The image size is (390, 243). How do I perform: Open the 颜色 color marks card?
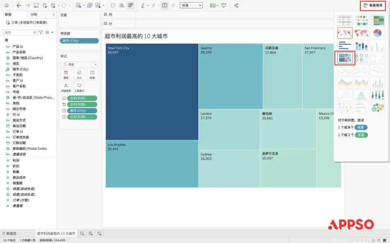point(66,75)
